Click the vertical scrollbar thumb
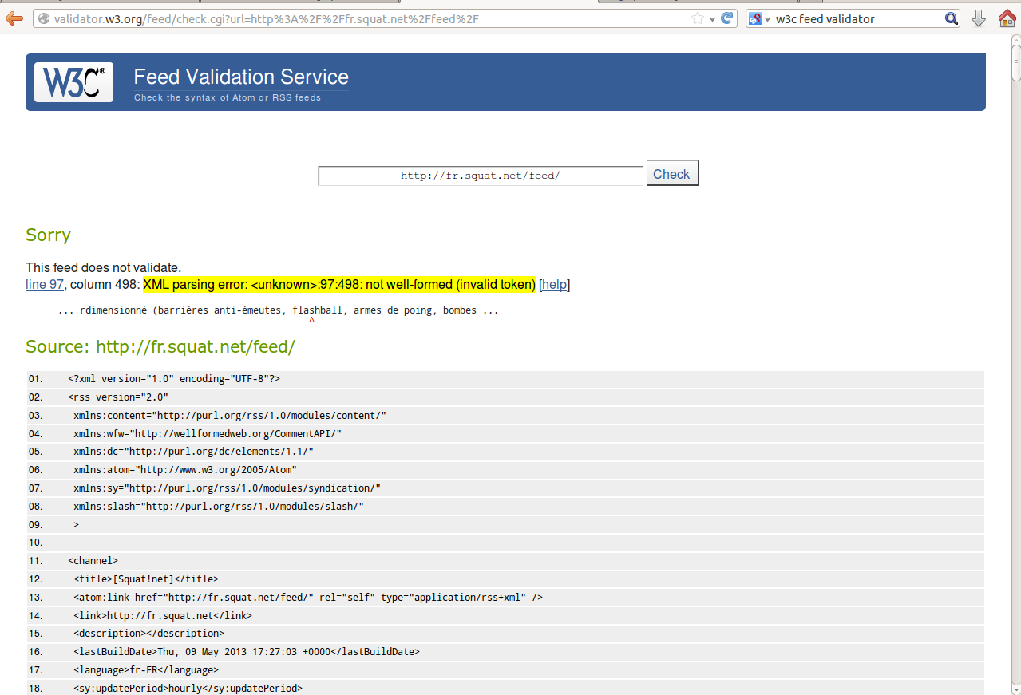This screenshot has height=695, width=1021. [1016, 63]
